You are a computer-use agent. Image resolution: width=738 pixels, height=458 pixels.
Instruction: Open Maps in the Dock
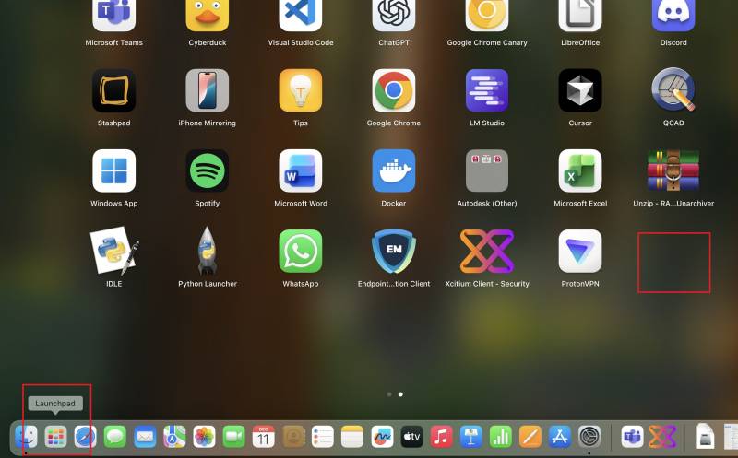(x=174, y=437)
